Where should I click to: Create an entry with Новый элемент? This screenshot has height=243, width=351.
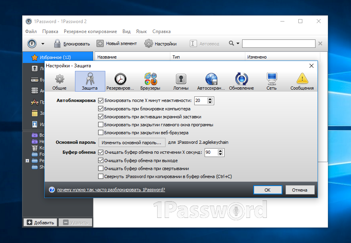116,43
